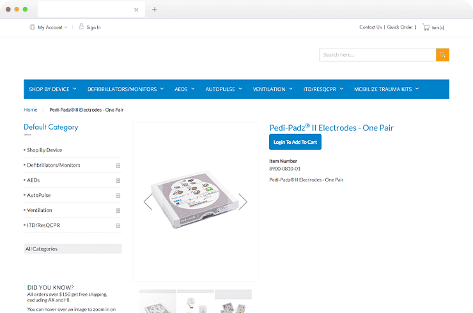Open the Quick Order link

click(x=399, y=27)
